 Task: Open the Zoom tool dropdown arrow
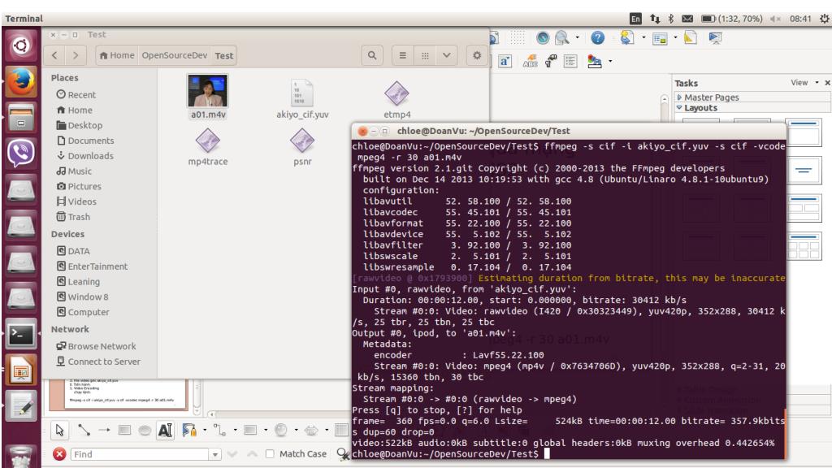[578, 37]
